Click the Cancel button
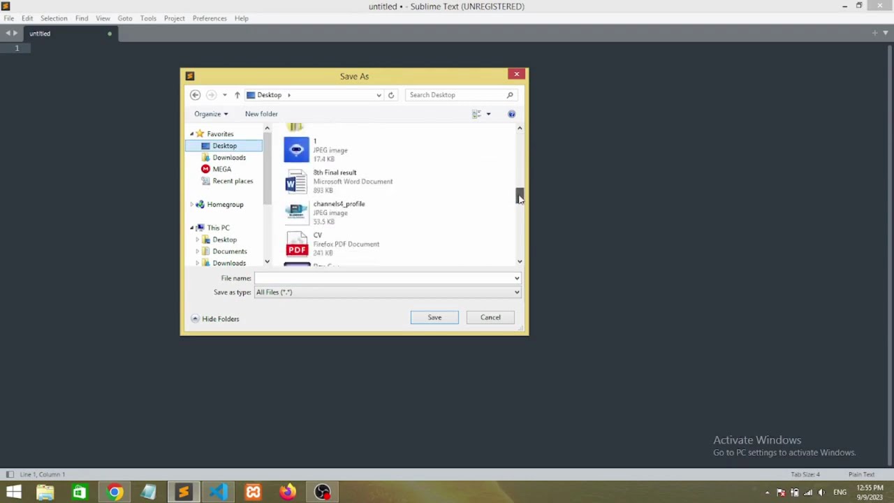This screenshot has height=503, width=894. click(490, 317)
